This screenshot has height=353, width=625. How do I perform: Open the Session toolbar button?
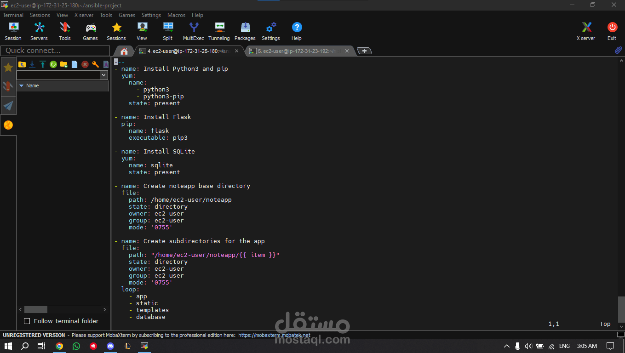[x=13, y=31]
